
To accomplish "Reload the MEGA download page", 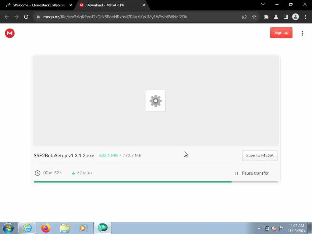I will tap(26, 17).
